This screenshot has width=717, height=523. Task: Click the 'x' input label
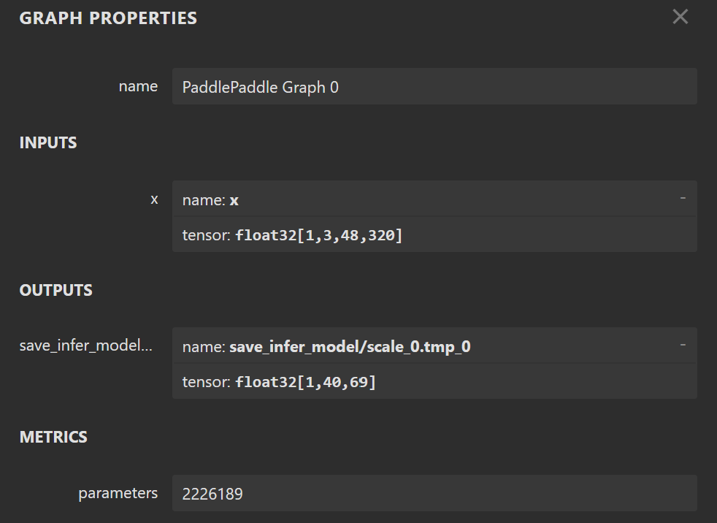click(x=153, y=199)
